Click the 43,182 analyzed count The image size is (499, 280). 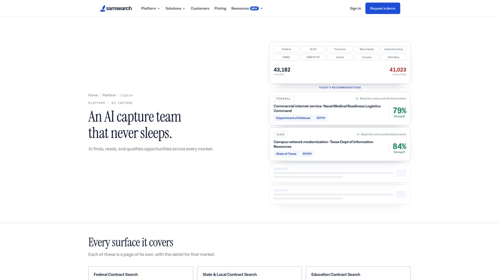[x=282, y=71]
